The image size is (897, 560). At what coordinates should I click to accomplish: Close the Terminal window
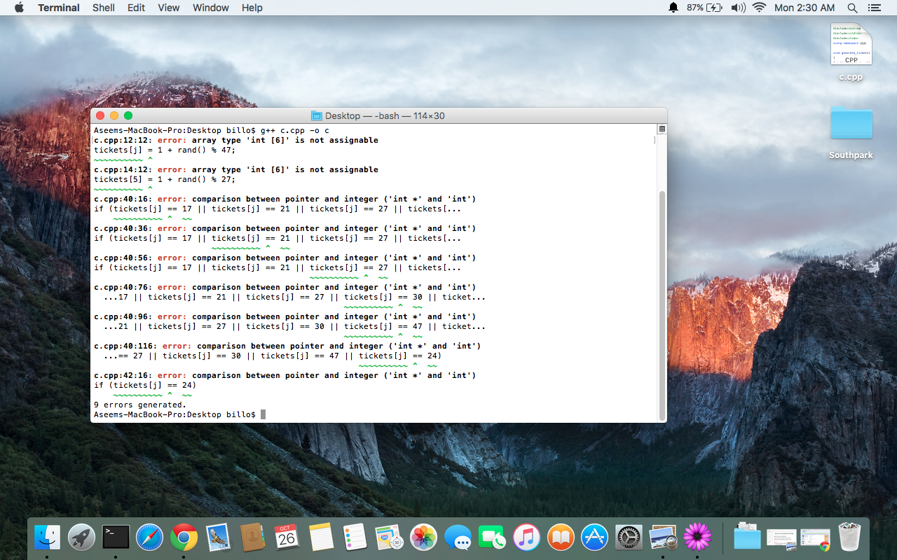click(100, 115)
